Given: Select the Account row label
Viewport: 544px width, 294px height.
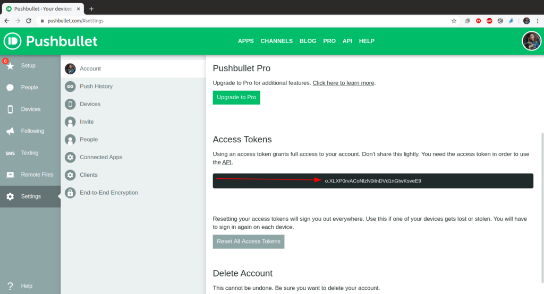Looking at the screenshot, I should [x=90, y=68].
